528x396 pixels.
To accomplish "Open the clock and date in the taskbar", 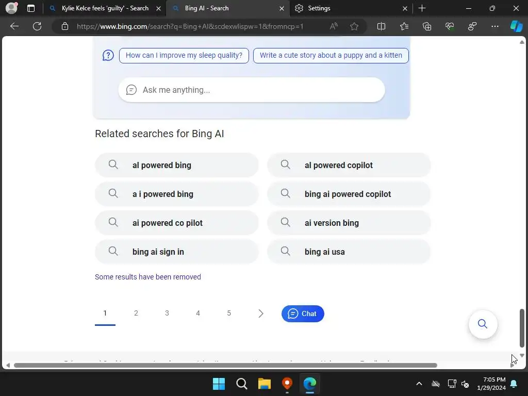I will click(x=491, y=384).
